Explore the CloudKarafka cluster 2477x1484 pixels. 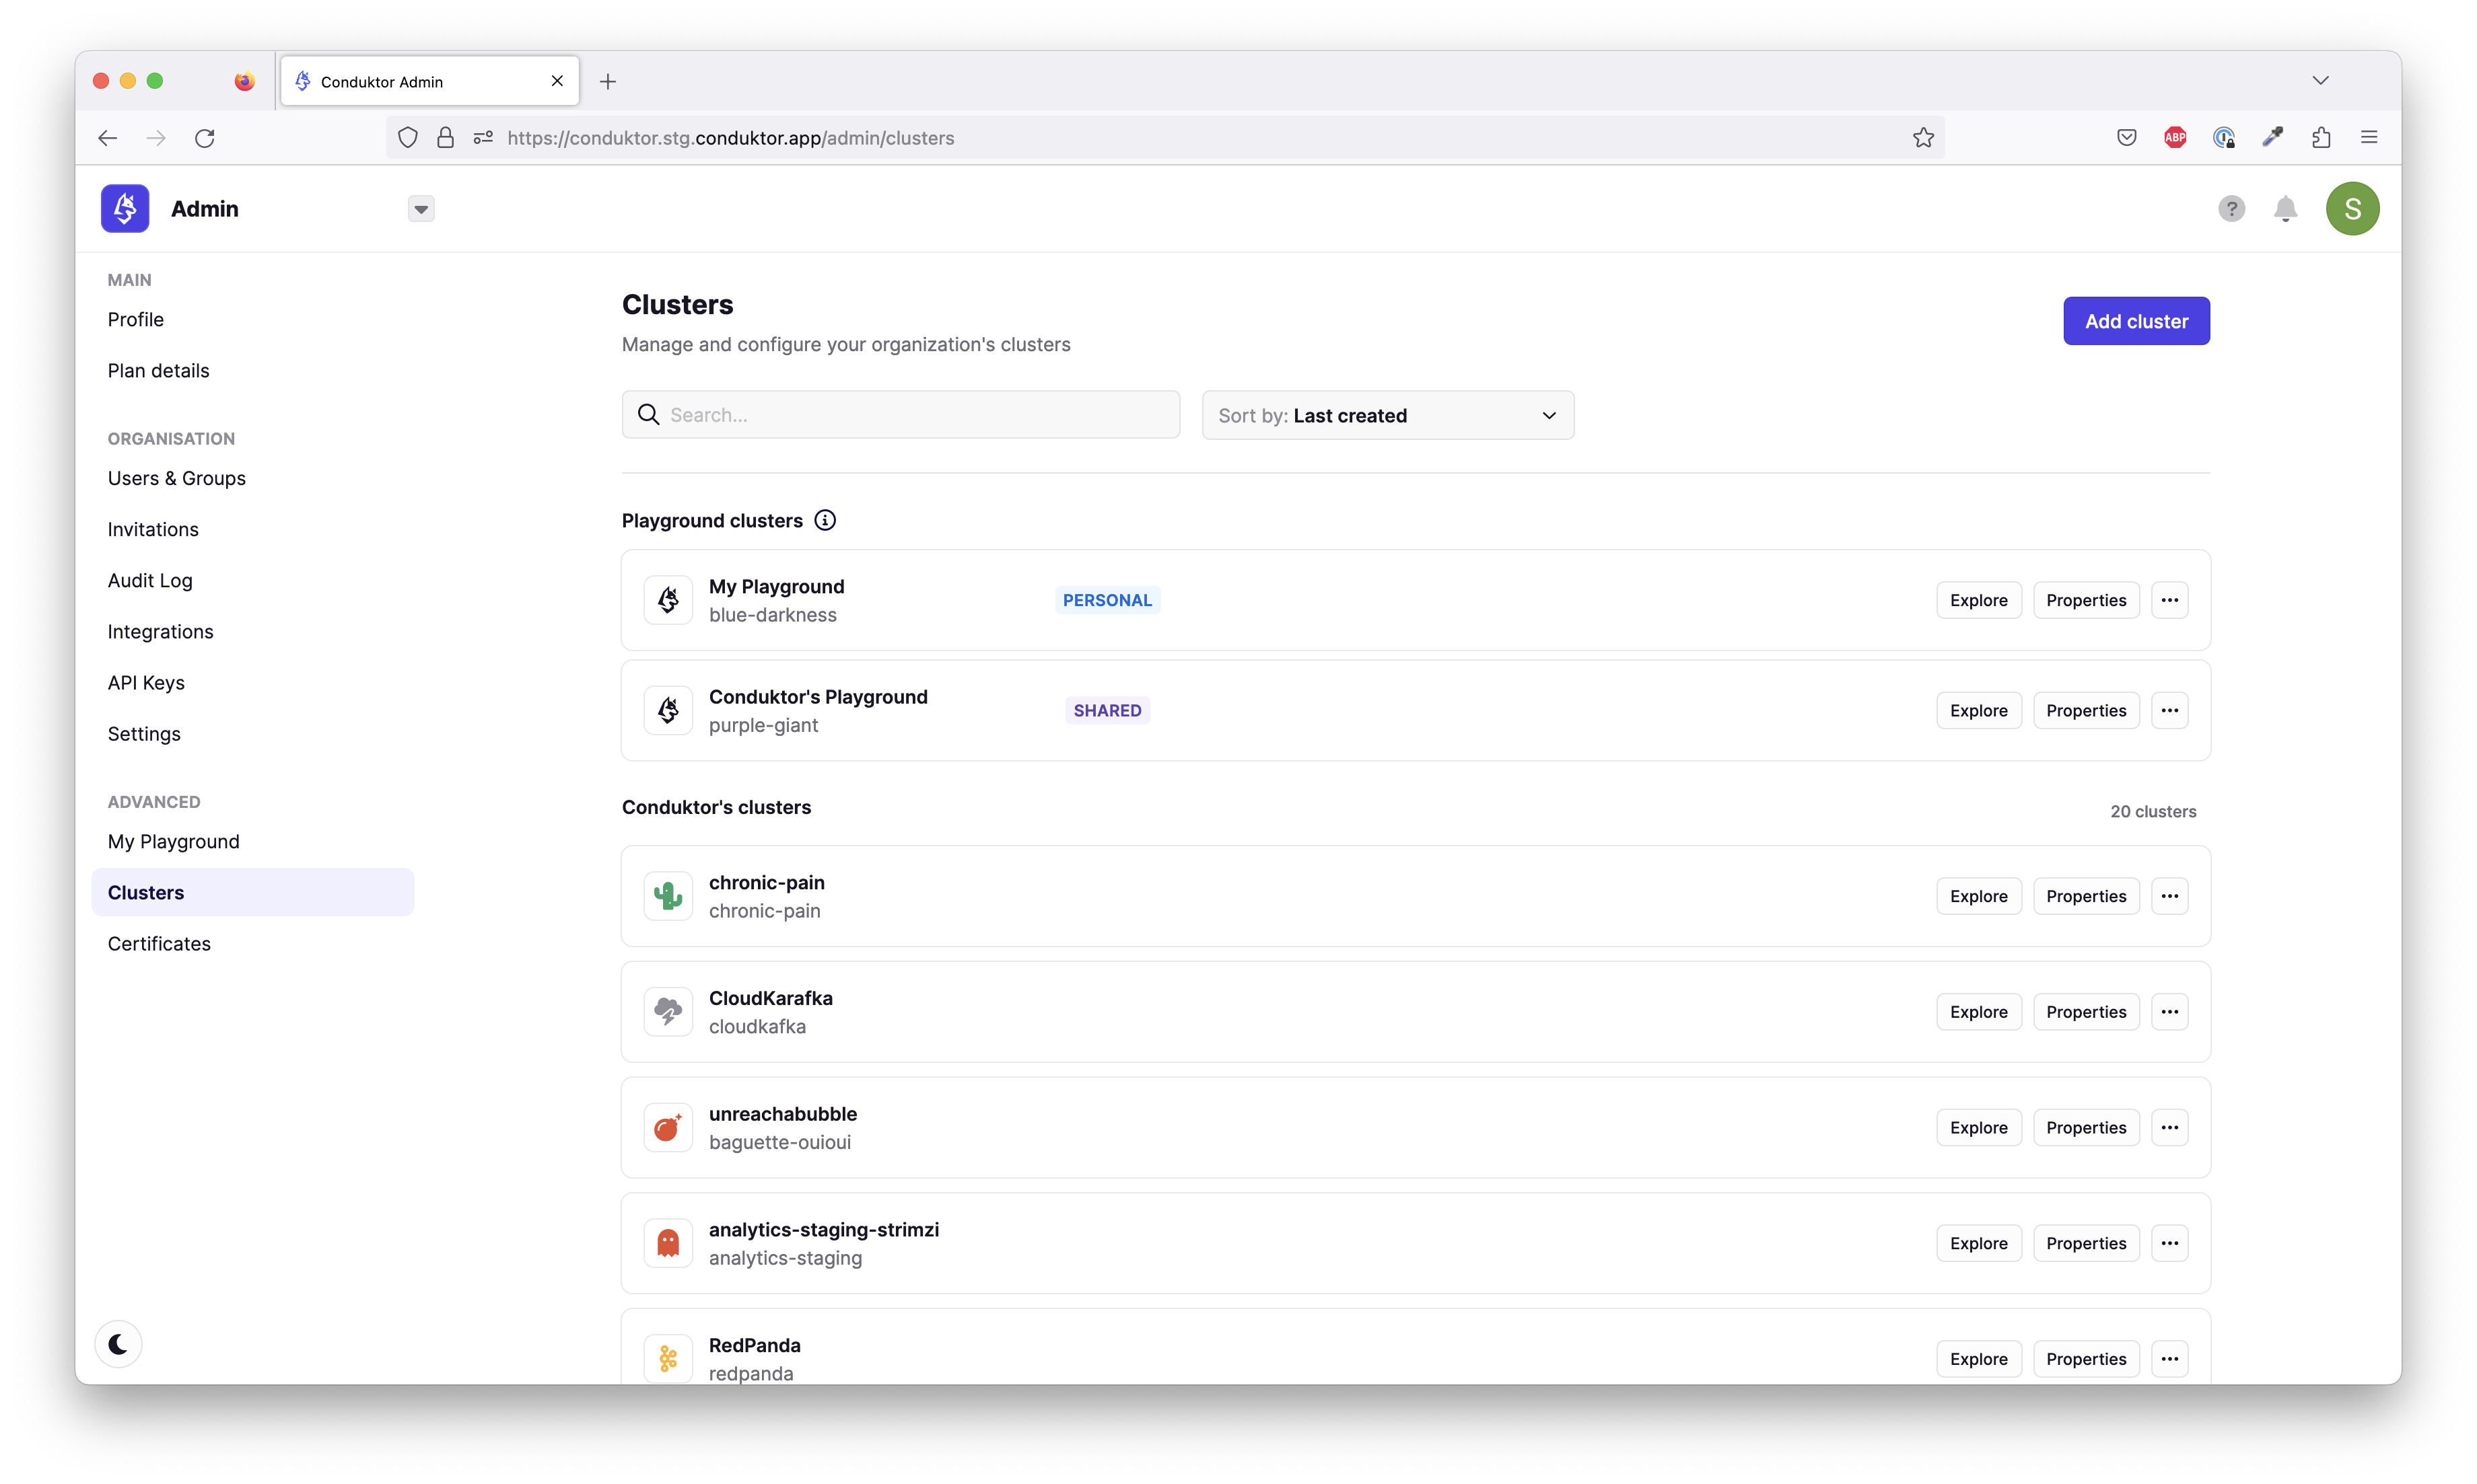(1978, 1011)
